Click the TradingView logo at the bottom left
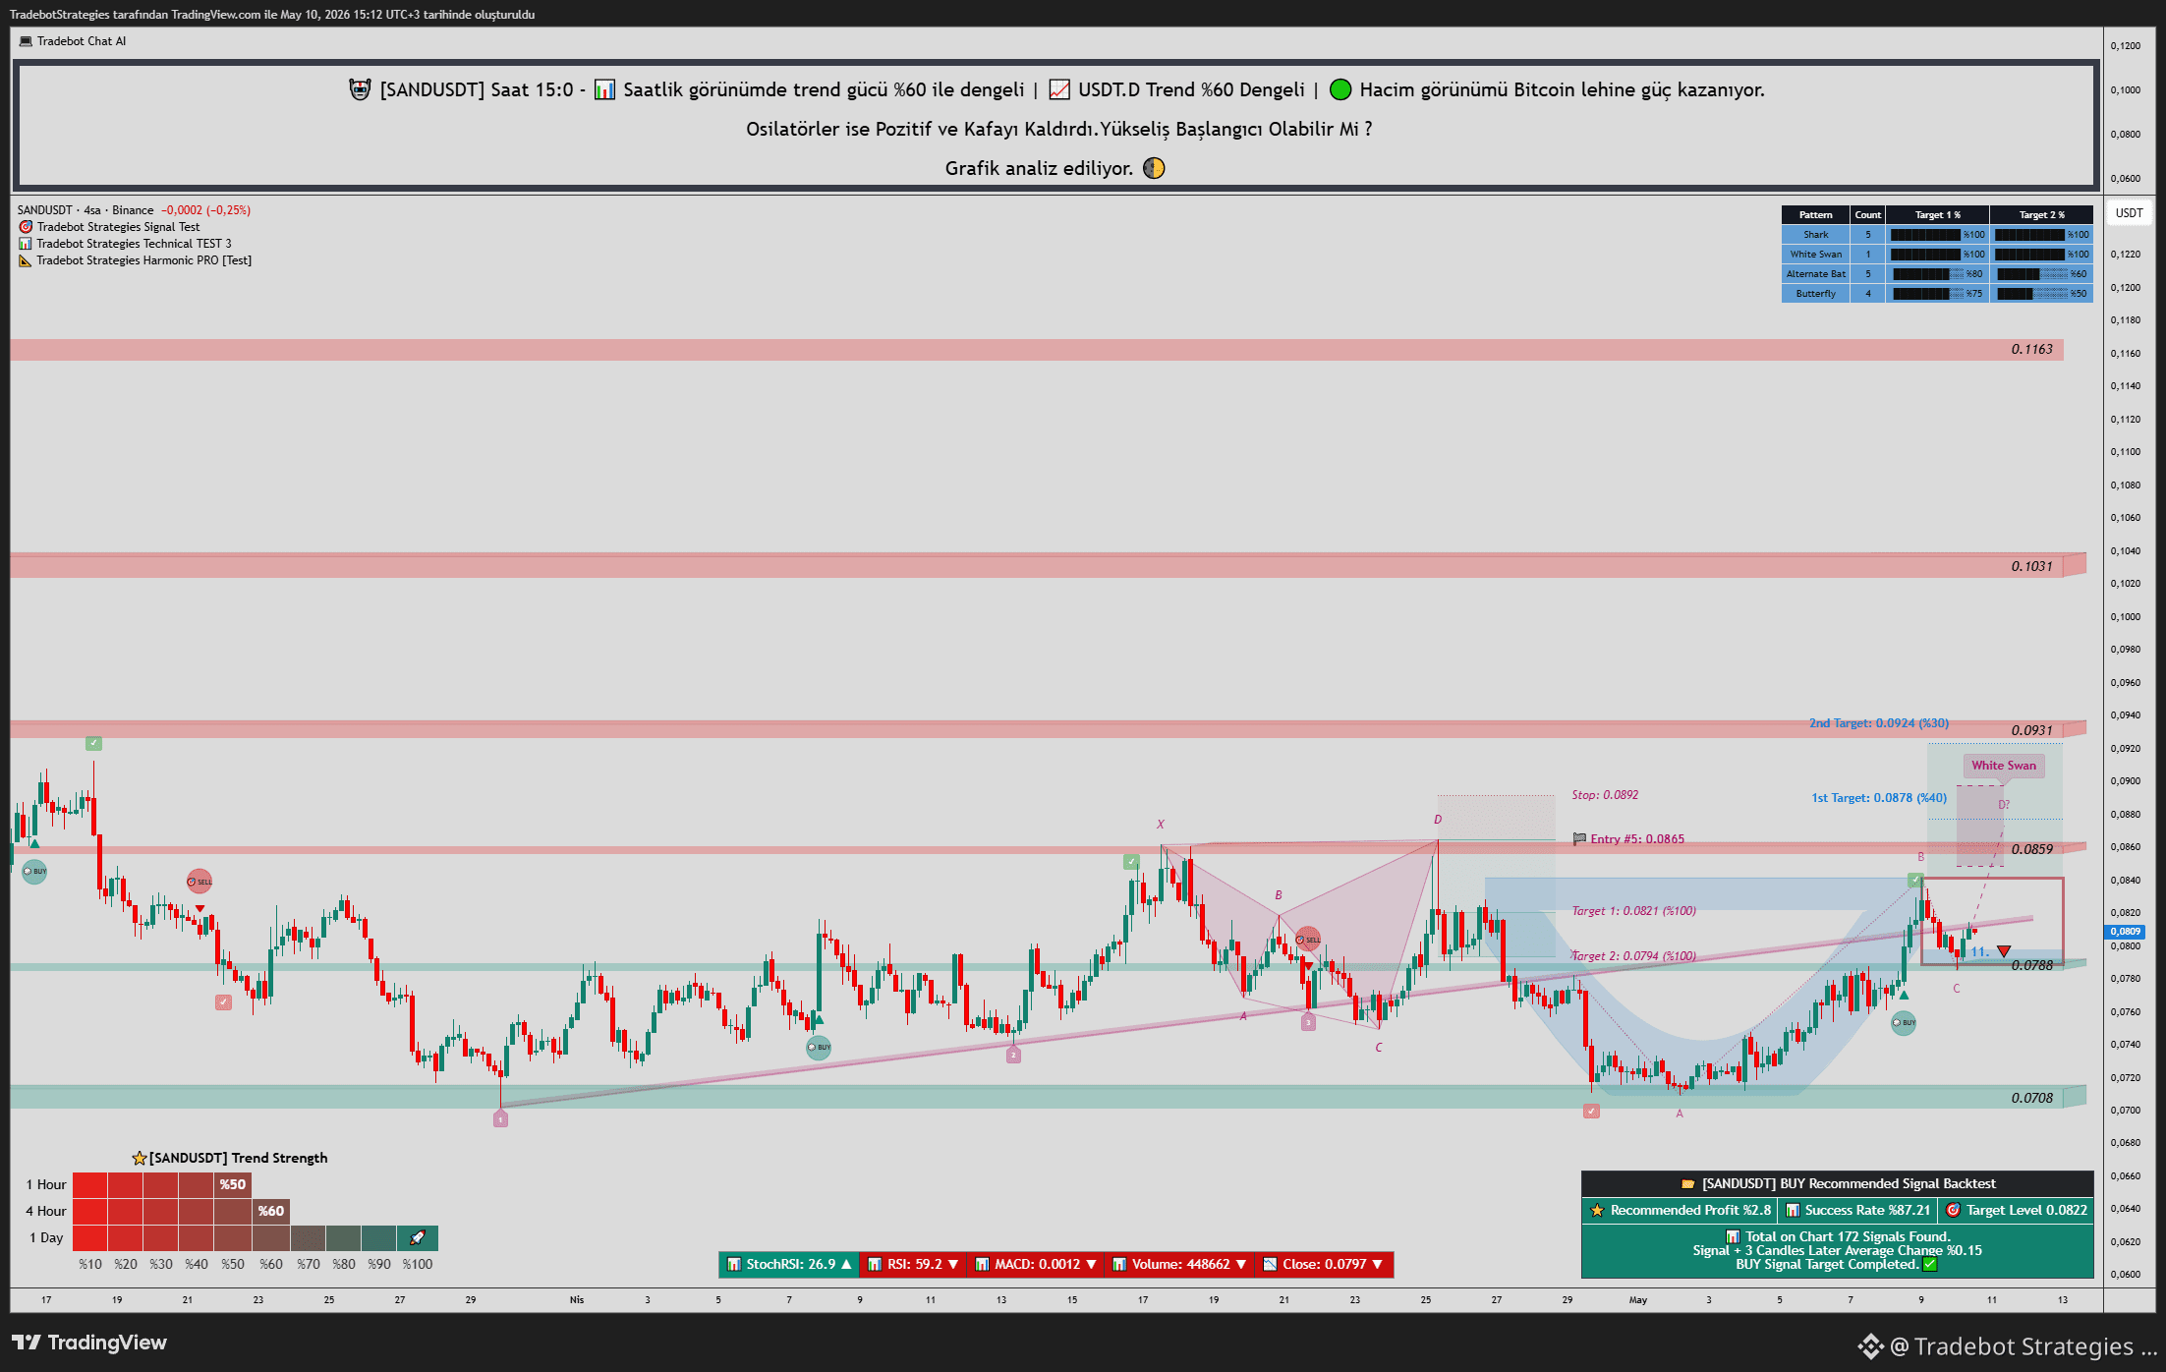Viewport: 2166px width, 1372px height. 89,1343
